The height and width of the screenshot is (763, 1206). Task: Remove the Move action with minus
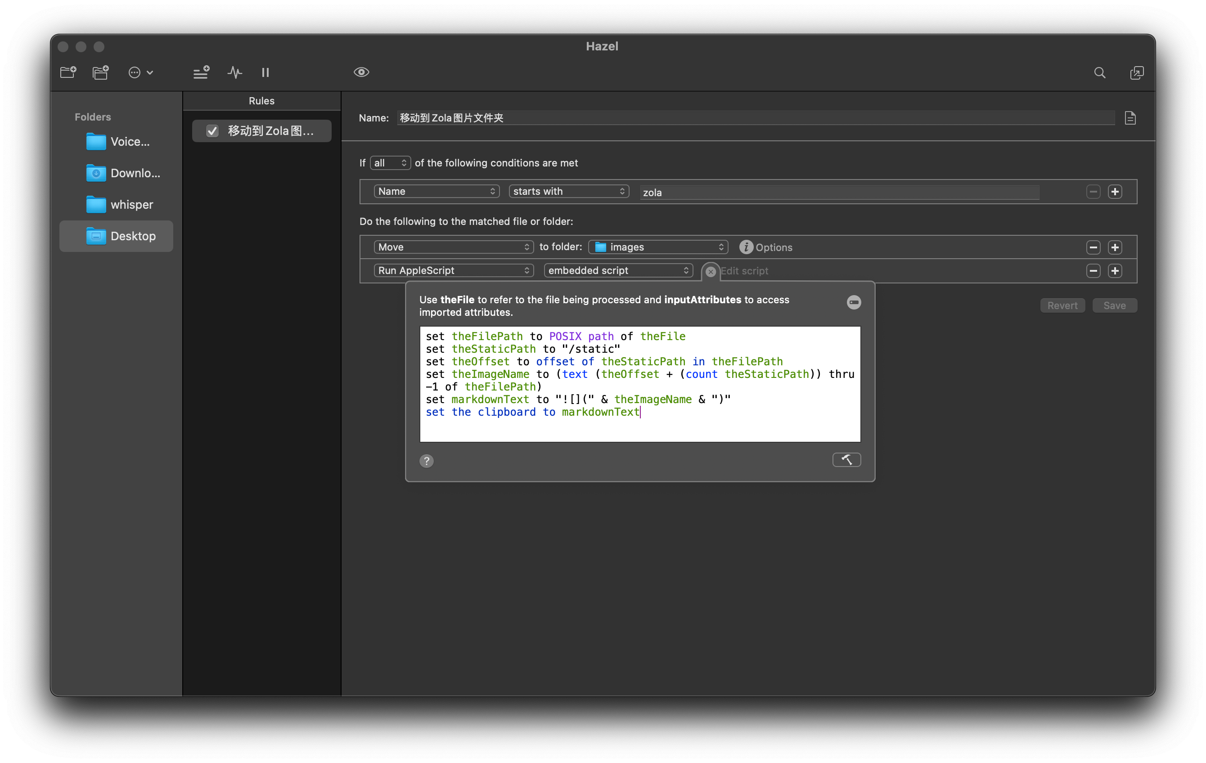coord(1093,247)
